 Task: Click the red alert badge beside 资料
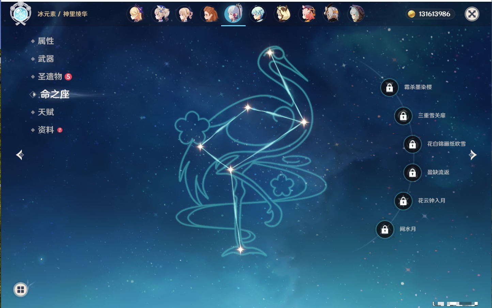pos(60,130)
